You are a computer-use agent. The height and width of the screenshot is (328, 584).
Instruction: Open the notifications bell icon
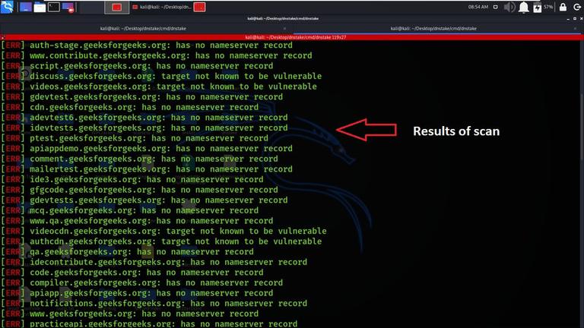[x=524, y=7]
